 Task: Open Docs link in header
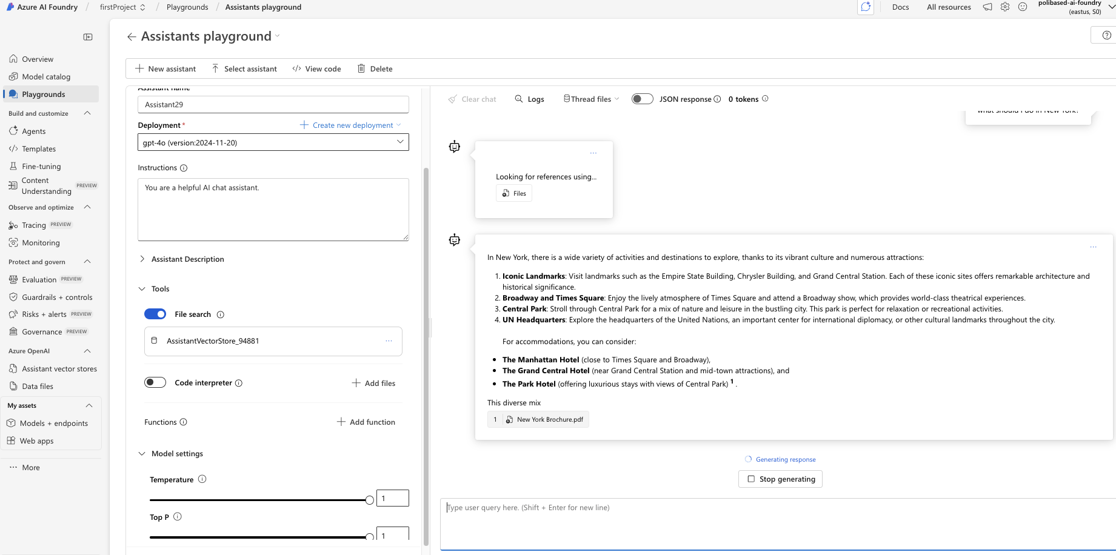[900, 7]
